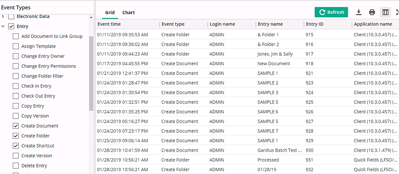Enable the Assign Template checkbox
This screenshot has width=399, height=174.
(x=16, y=46)
